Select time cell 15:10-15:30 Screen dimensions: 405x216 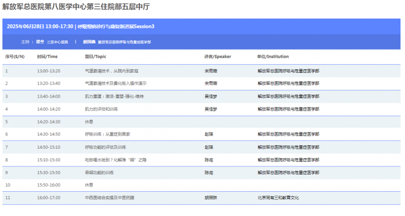(49, 160)
